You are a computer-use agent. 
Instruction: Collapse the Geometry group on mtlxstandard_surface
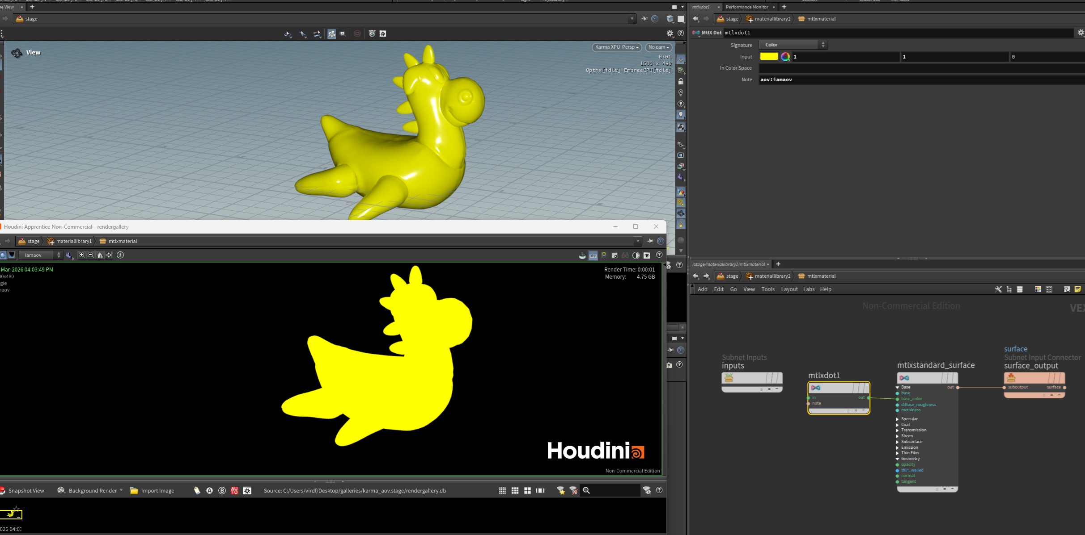point(897,459)
